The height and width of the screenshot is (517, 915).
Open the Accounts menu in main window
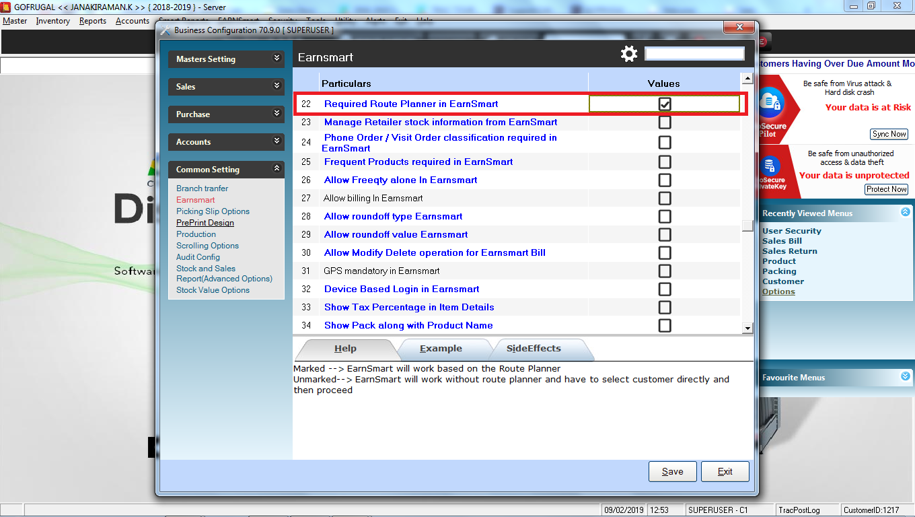133,21
